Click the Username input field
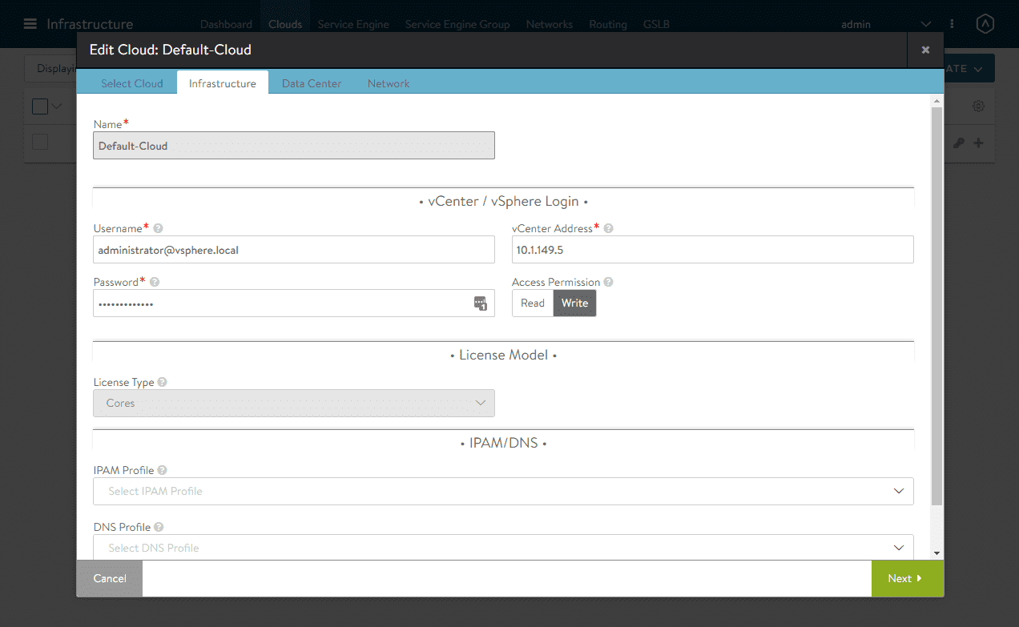The image size is (1019, 627). click(x=294, y=250)
